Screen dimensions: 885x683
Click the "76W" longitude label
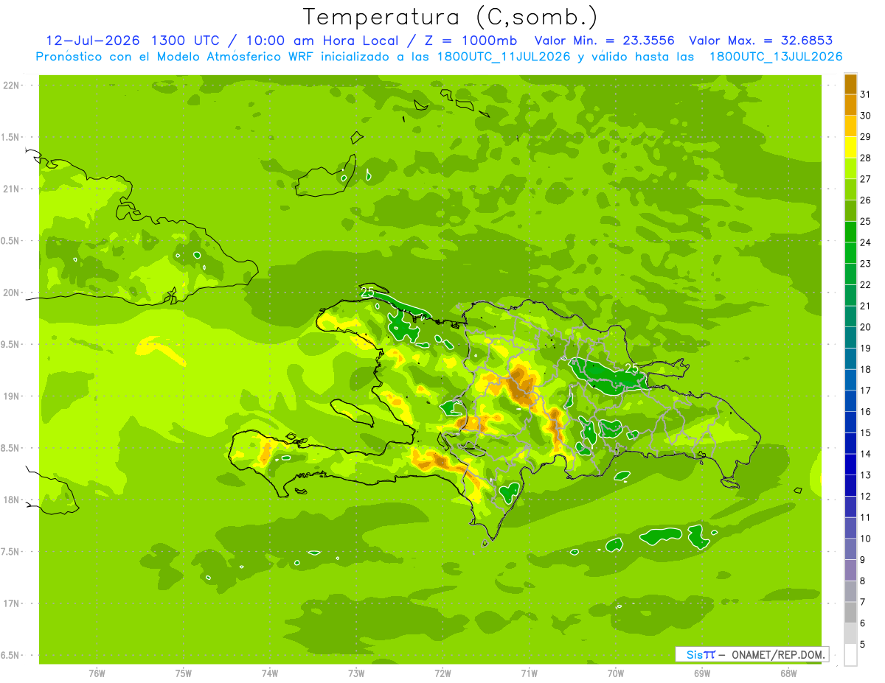[97, 673]
